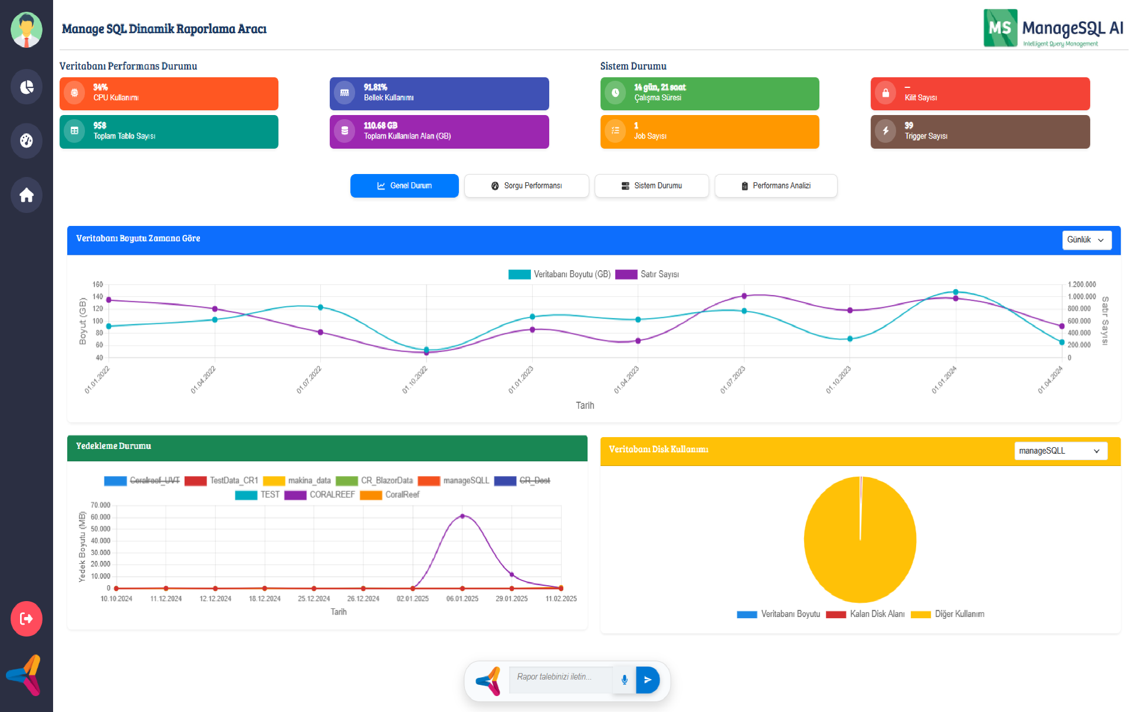1132x712 pixels.
Task: Click the user avatar in sidebar
Action: pos(27,29)
